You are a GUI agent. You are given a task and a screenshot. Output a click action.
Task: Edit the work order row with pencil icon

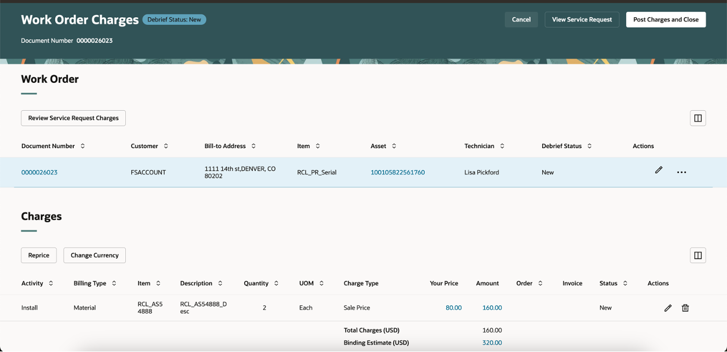click(x=659, y=170)
